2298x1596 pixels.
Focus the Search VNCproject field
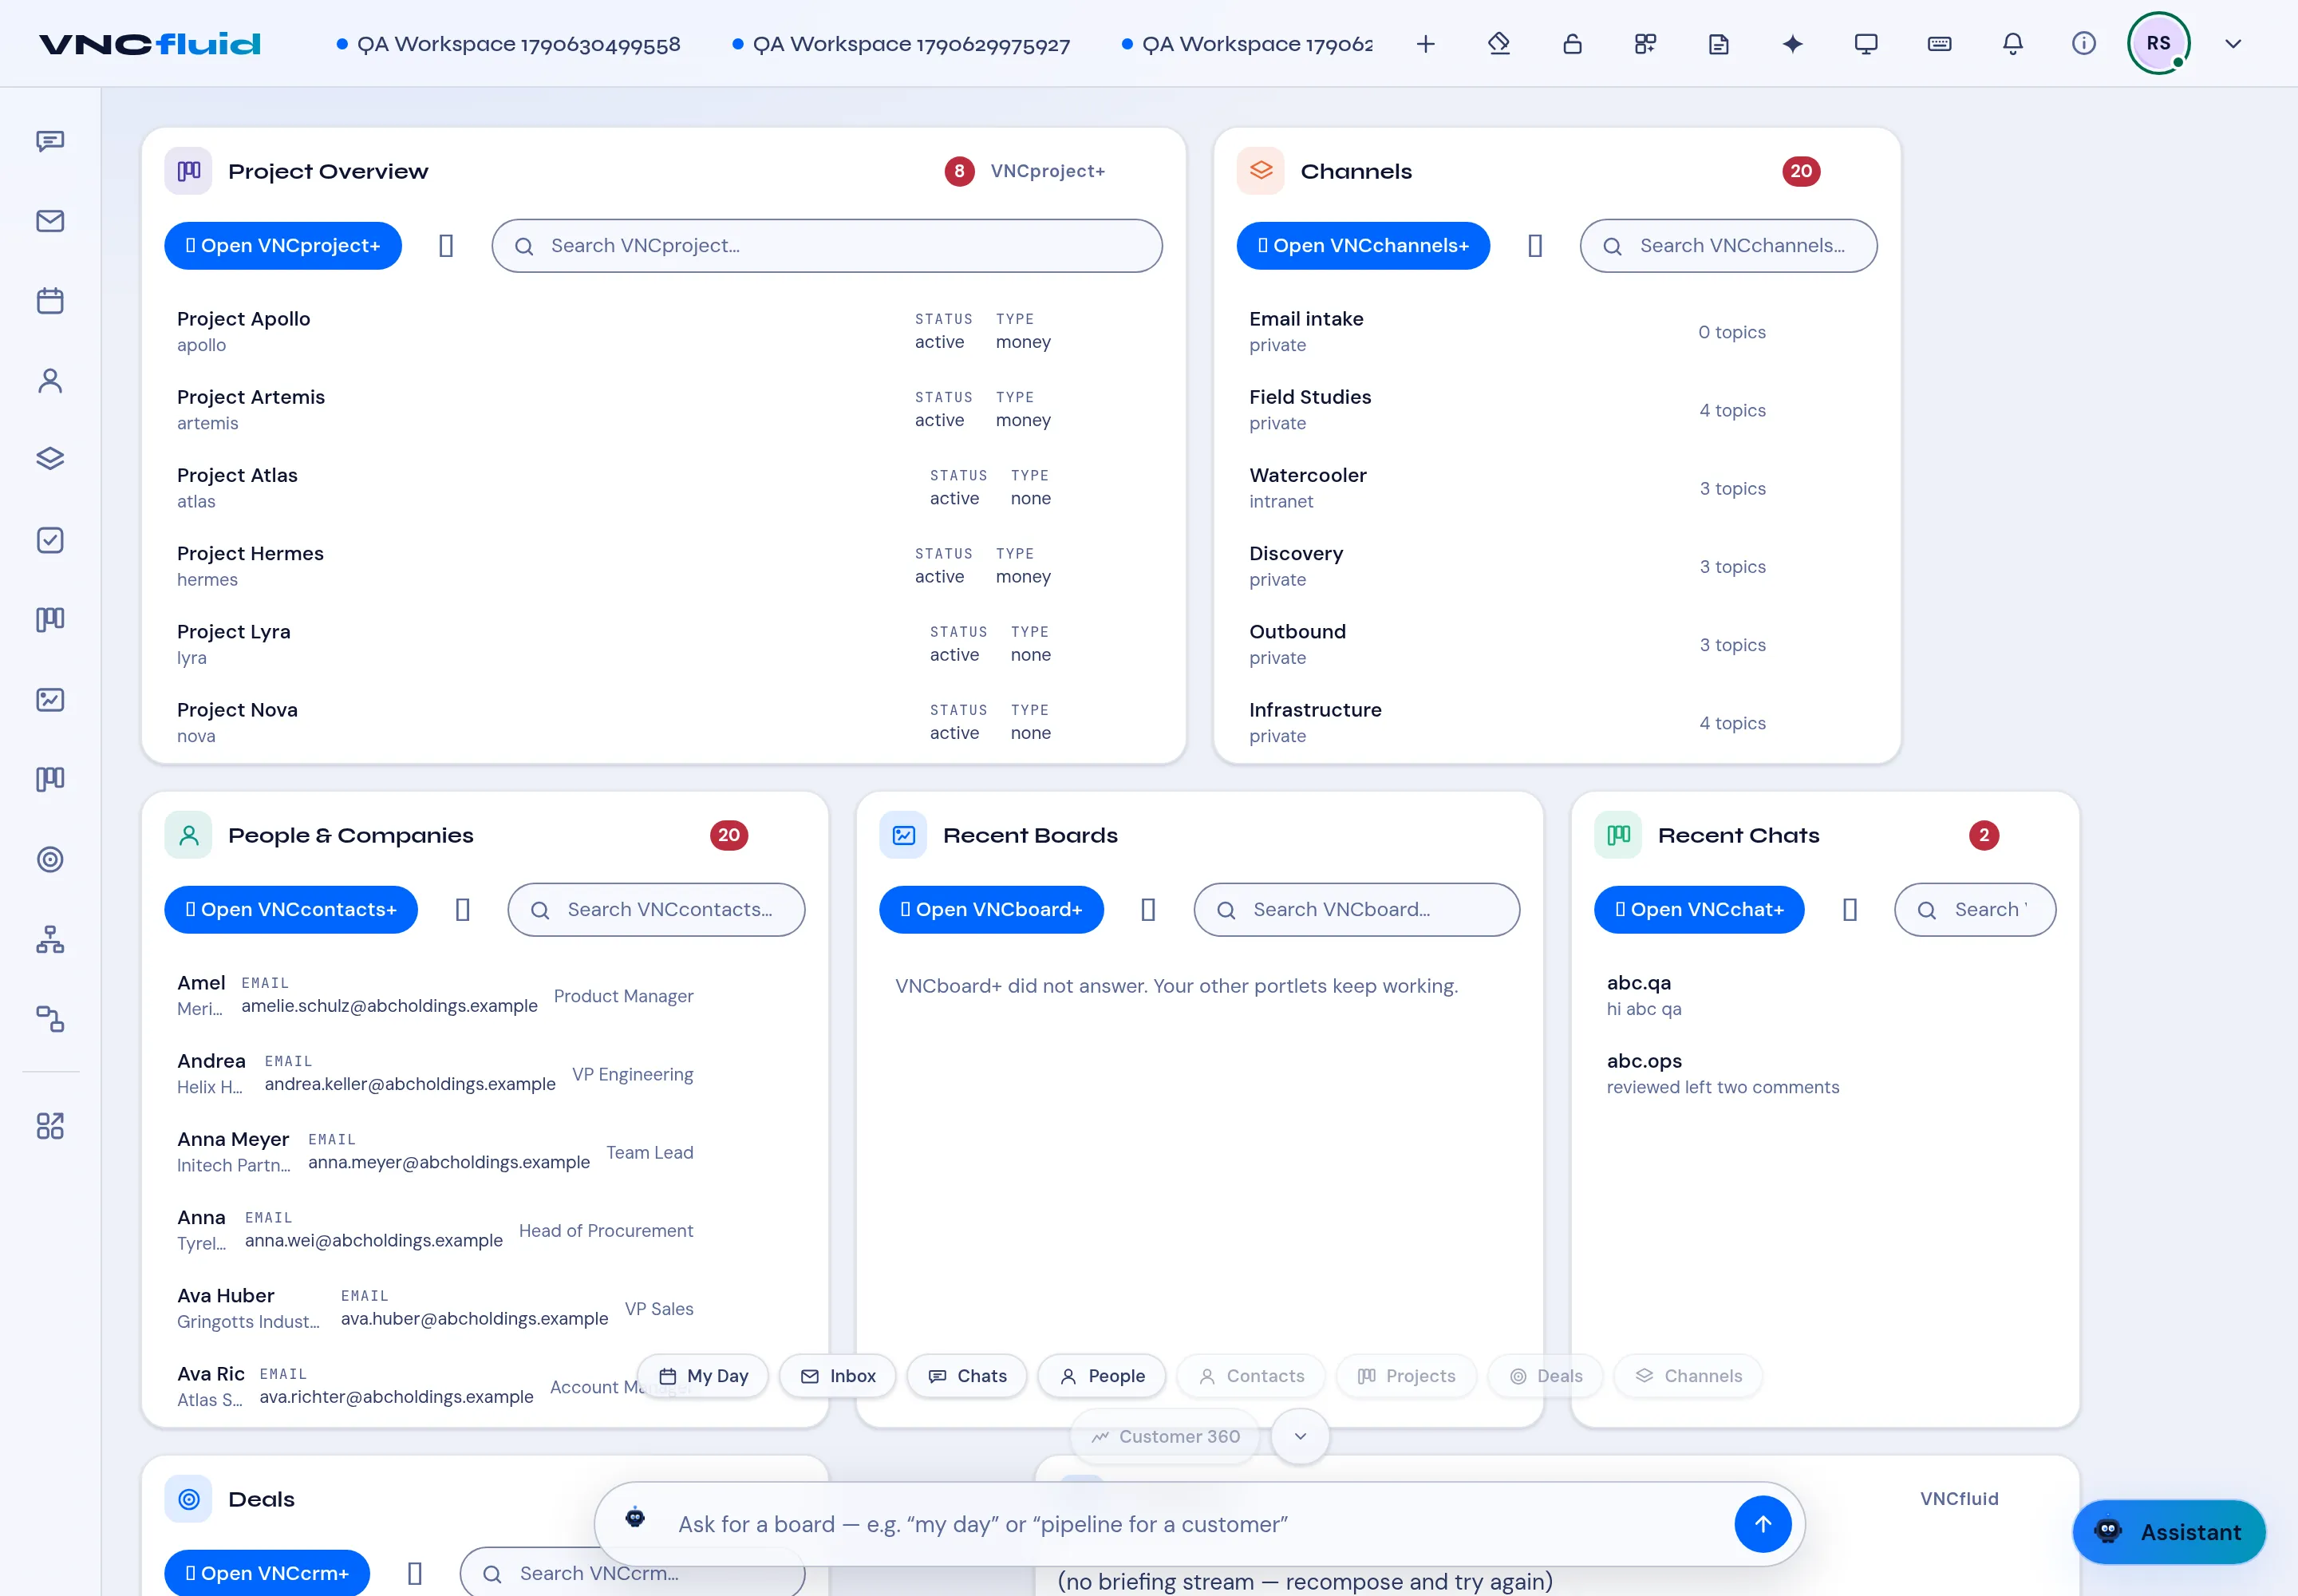827,246
